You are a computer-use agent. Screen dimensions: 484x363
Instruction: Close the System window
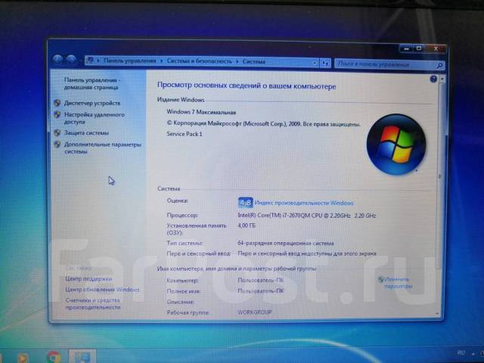(436, 48)
